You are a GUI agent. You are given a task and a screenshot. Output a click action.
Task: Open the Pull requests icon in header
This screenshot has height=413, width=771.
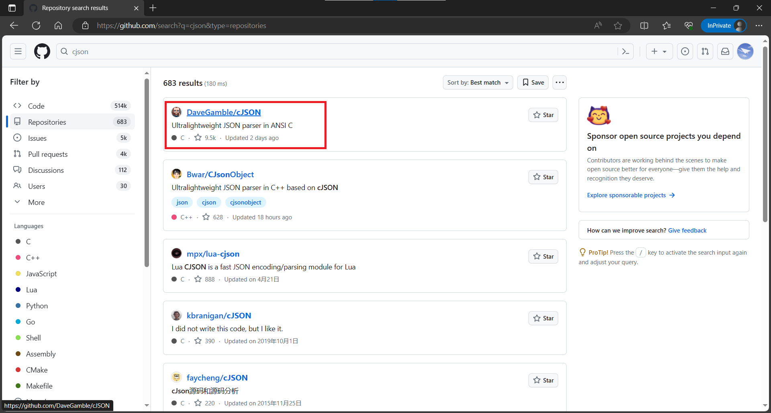coord(705,51)
